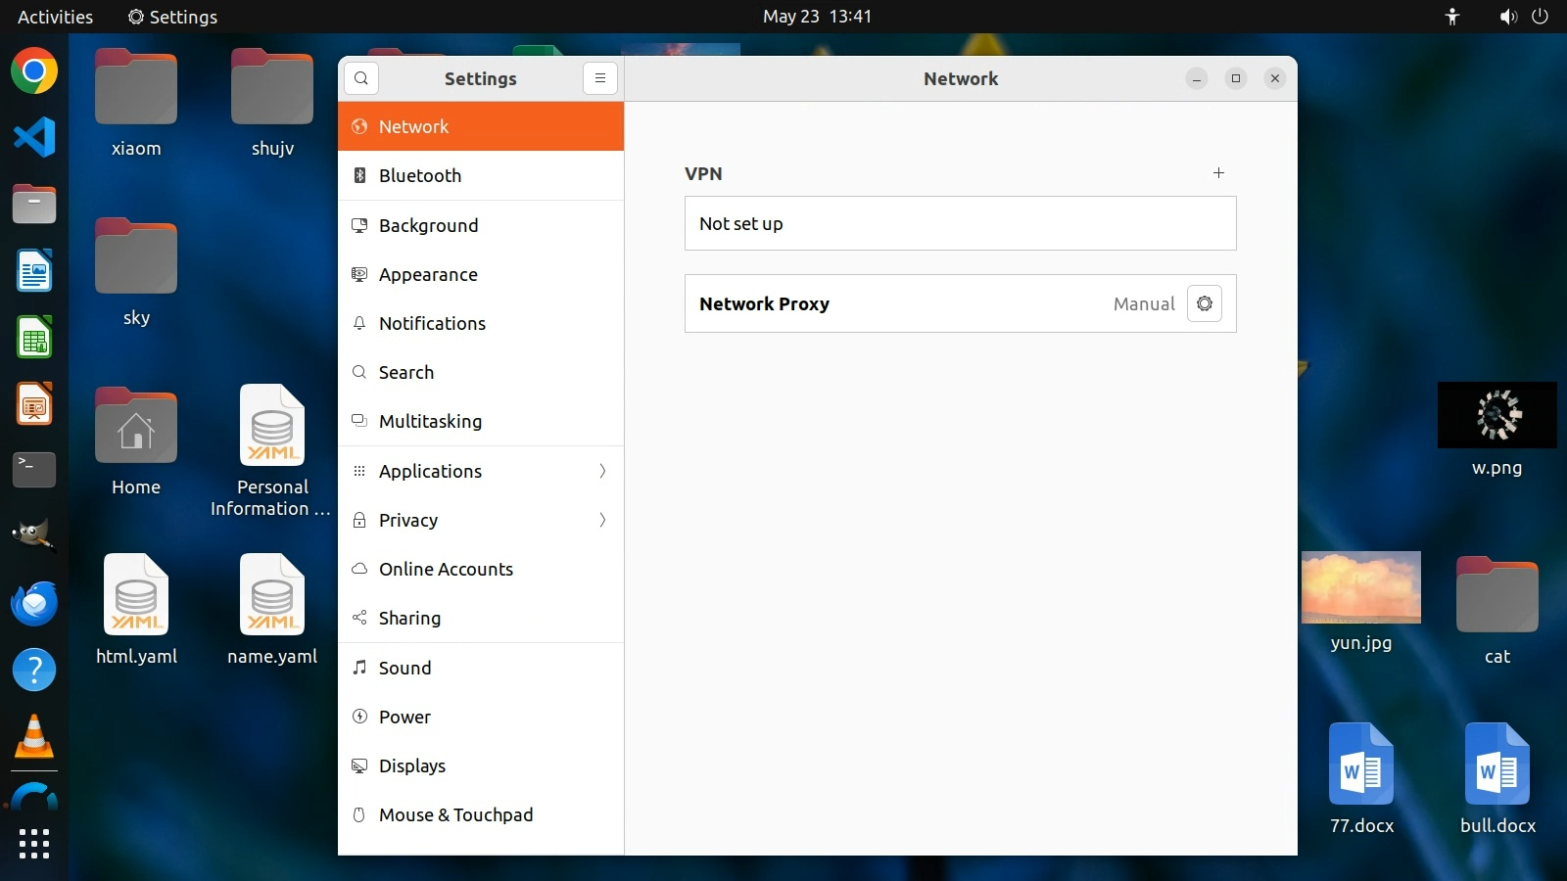
Task: Add a VPN with the plus button
Action: pyautogui.click(x=1218, y=173)
